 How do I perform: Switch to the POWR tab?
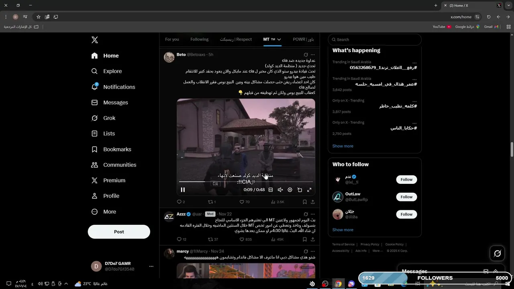(x=303, y=39)
